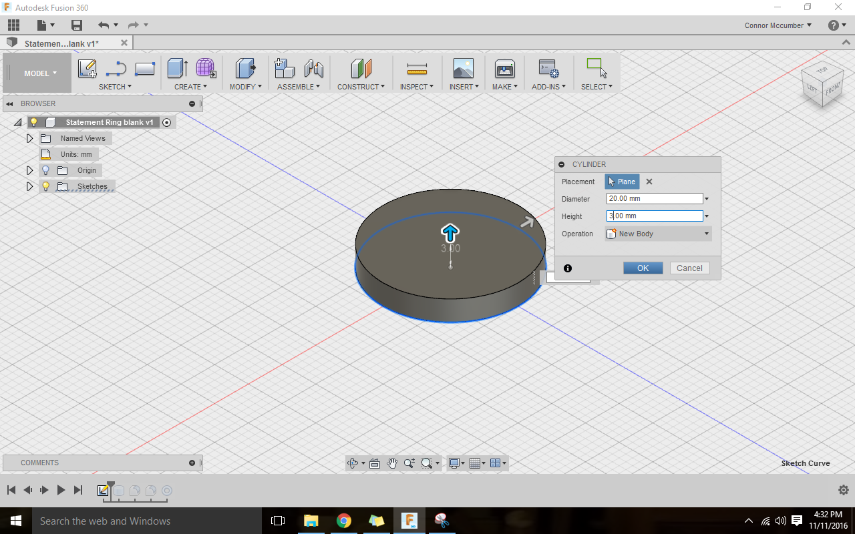Open the Display Settings dropdown
The image size is (855, 534).
pos(457,463)
